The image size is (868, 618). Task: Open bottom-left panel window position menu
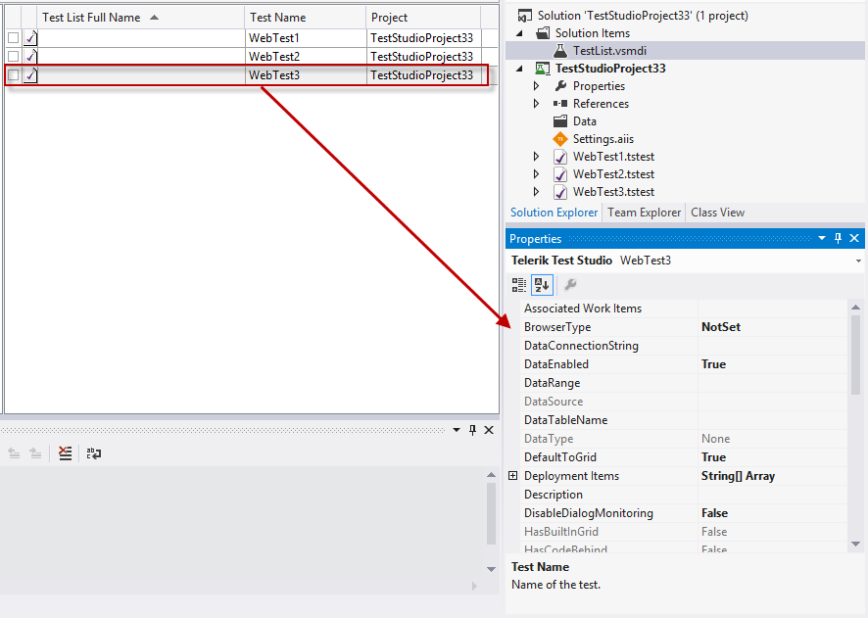[x=457, y=430]
